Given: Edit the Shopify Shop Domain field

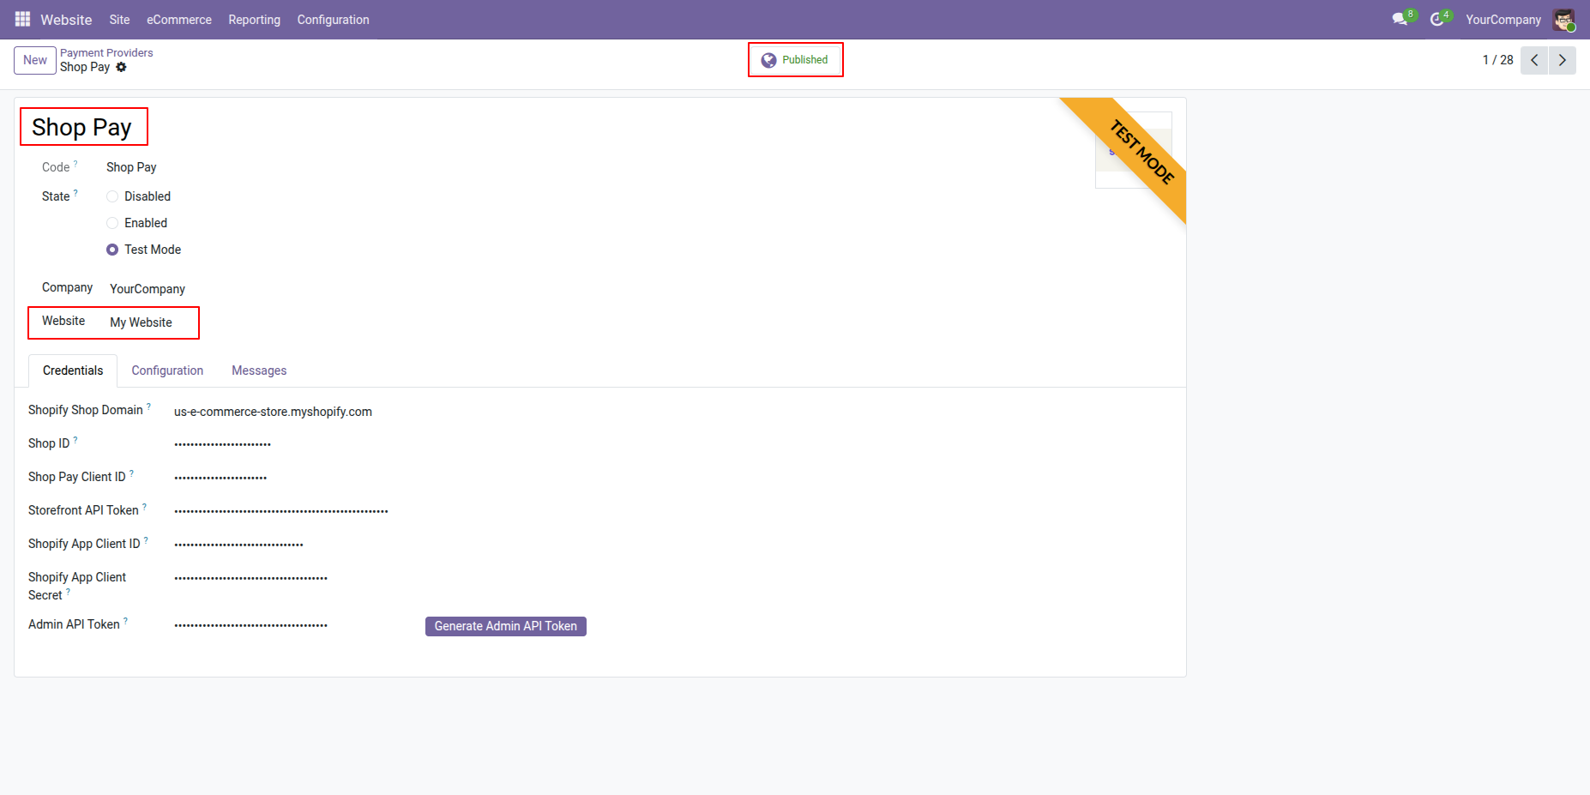Looking at the screenshot, I should click(x=274, y=412).
